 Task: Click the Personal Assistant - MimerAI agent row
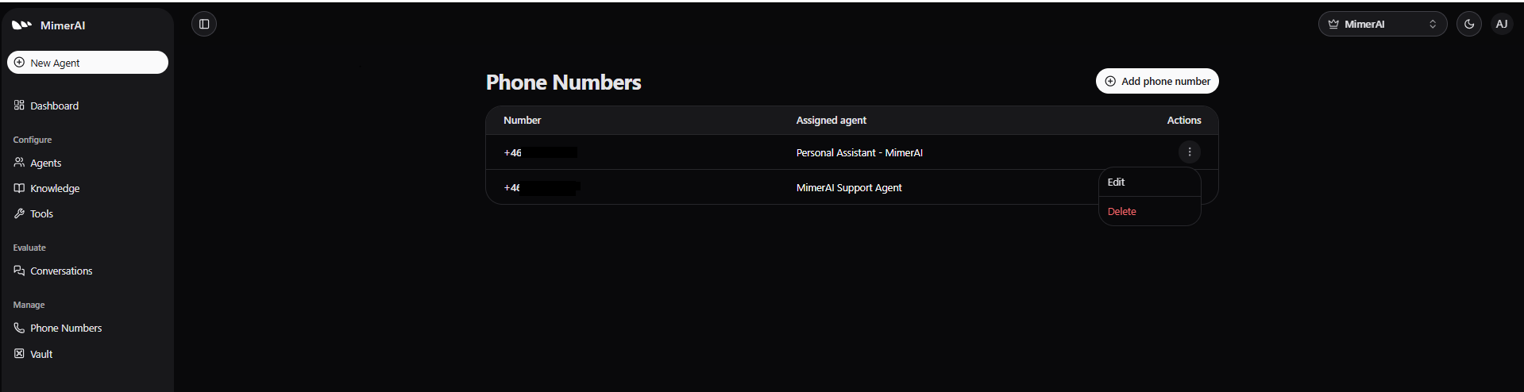pos(859,153)
